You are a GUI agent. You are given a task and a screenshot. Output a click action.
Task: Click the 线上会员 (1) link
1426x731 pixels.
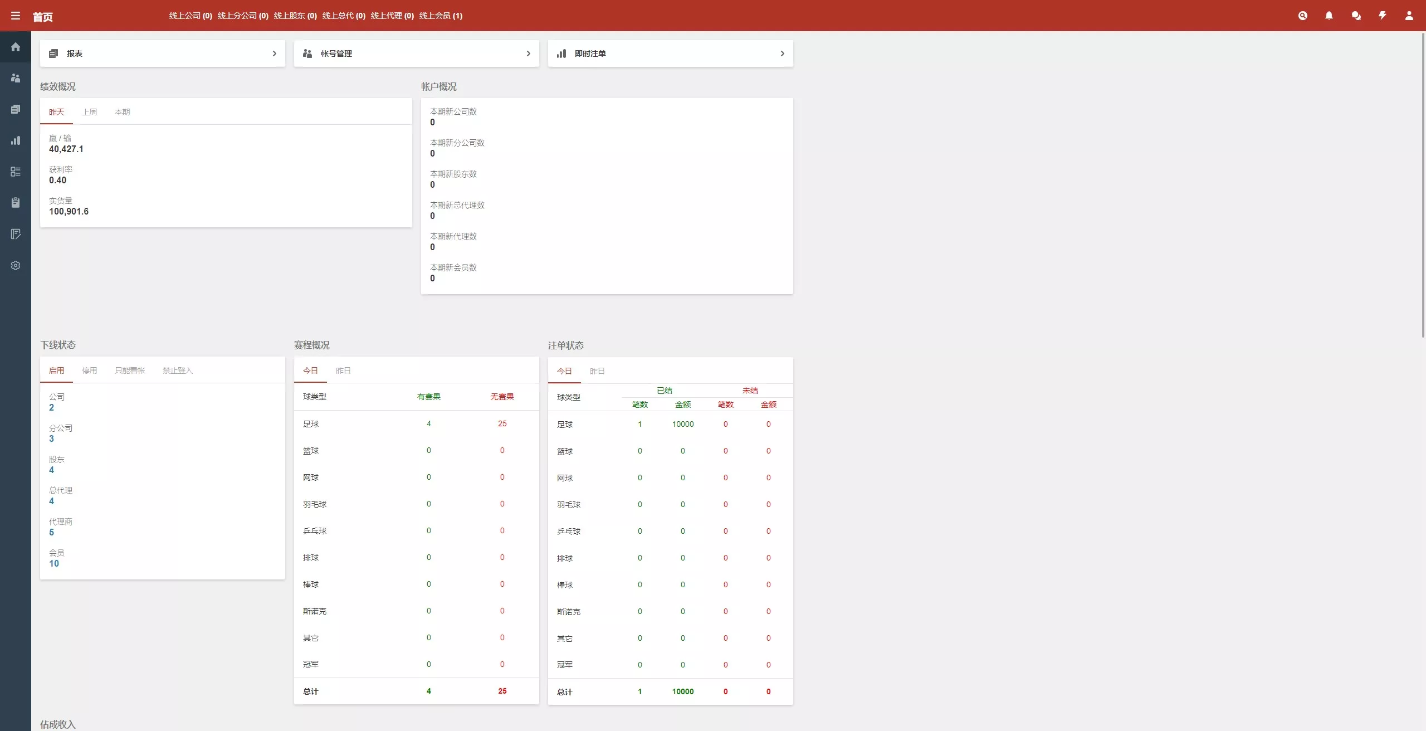pyautogui.click(x=441, y=16)
